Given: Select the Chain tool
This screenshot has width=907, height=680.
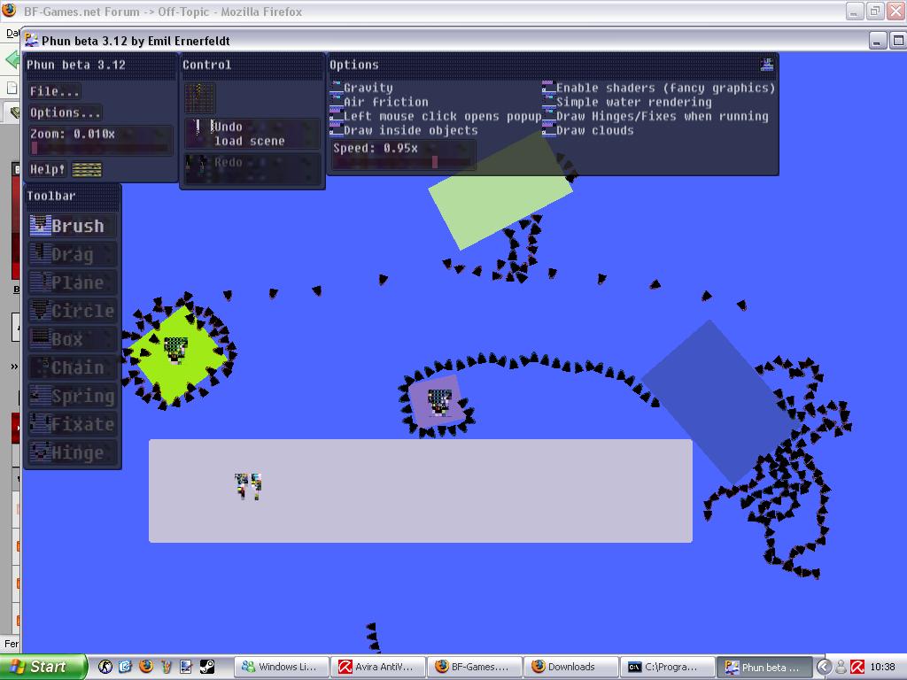Looking at the screenshot, I should [x=73, y=367].
